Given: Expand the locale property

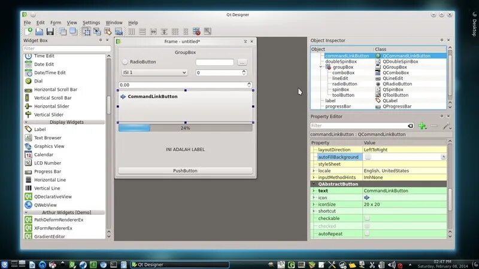Looking at the screenshot, I should click(314, 171).
